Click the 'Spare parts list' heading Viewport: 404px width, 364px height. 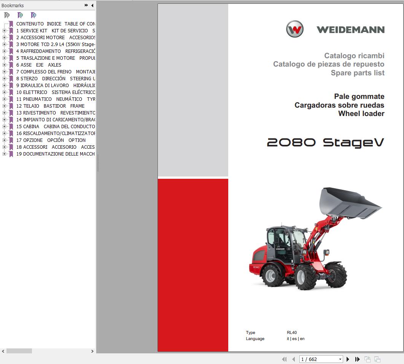coord(357,73)
